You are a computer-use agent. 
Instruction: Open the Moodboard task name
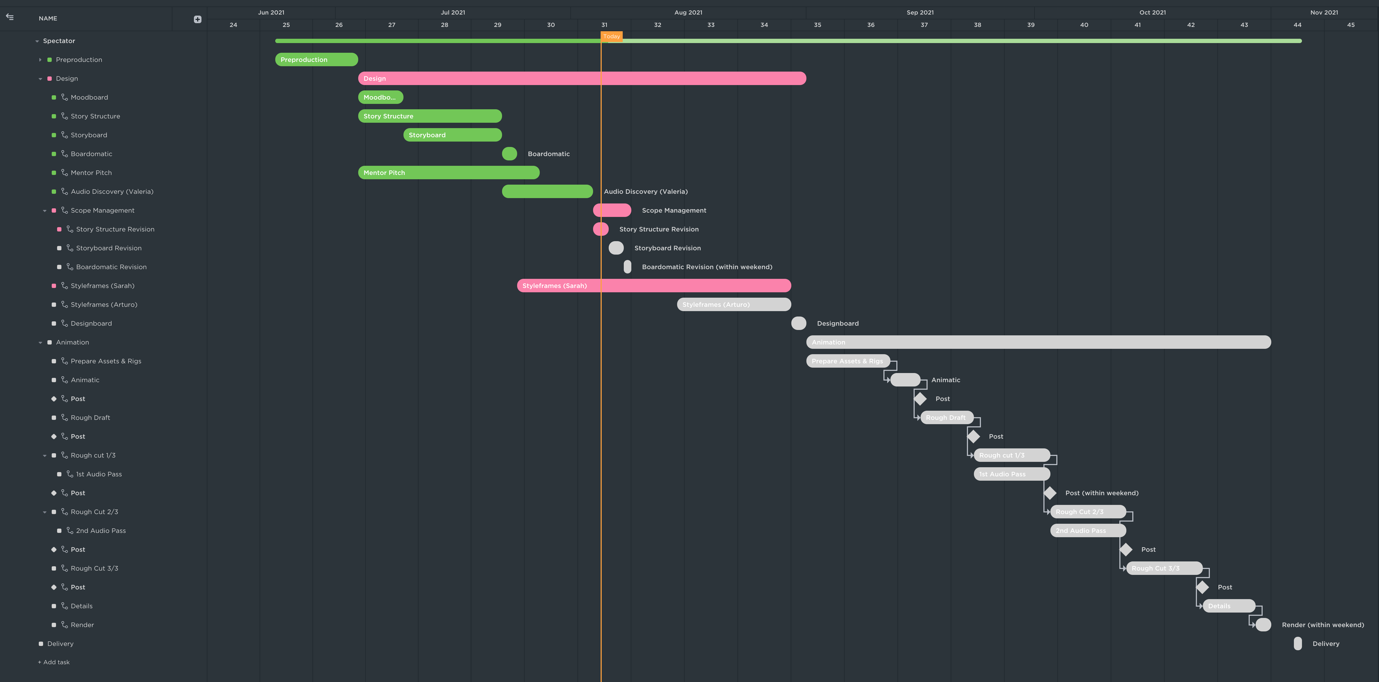[89, 97]
